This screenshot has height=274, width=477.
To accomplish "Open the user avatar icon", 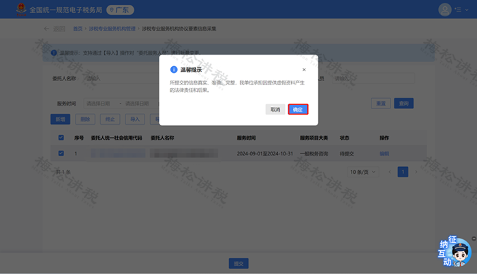I will (x=444, y=10).
